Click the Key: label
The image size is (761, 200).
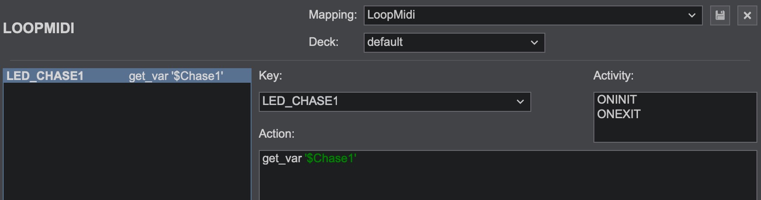pos(270,75)
